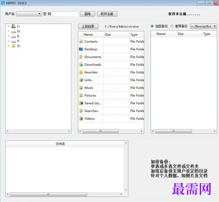
Task: Click left arrow of drive tree scrollbar
Action: (x=8, y=131)
